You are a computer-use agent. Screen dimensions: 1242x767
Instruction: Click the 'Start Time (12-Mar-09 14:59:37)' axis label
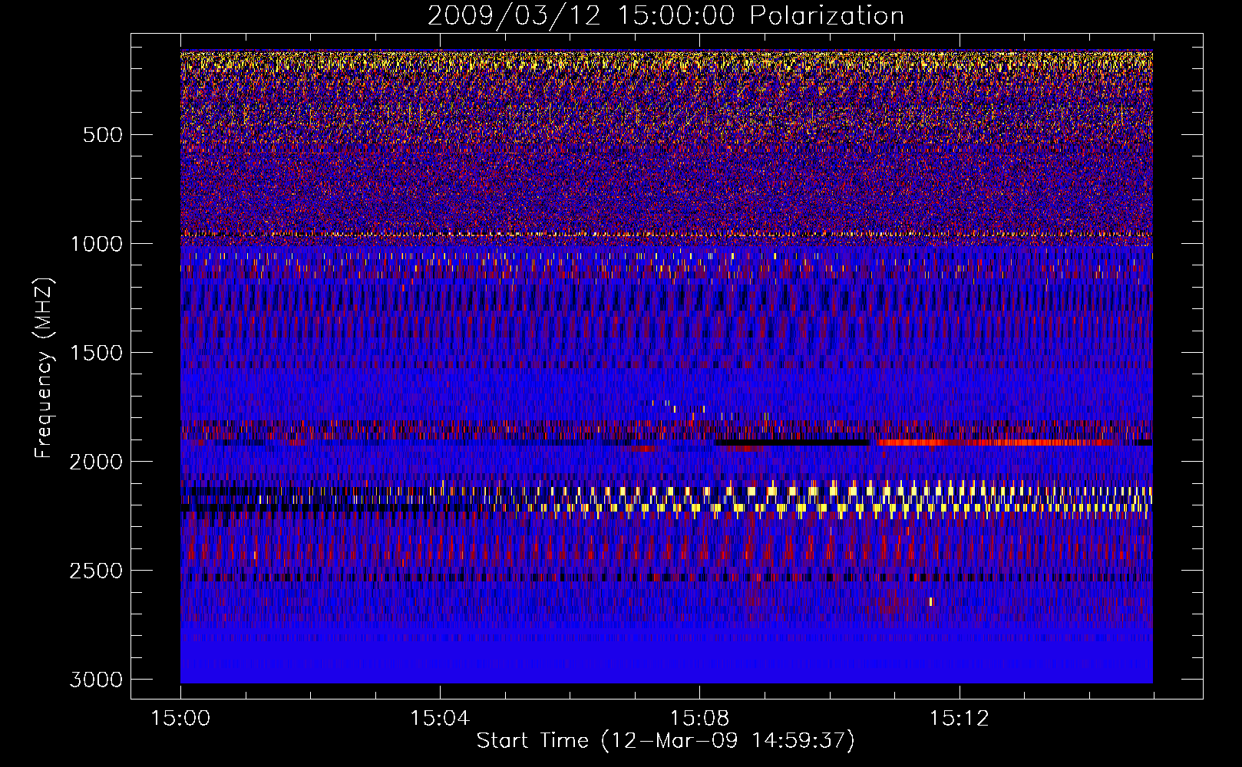[x=666, y=741]
